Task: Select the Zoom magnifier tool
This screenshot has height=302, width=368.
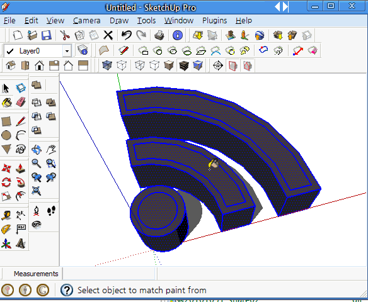Action: pyautogui.click(x=37, y=164)
